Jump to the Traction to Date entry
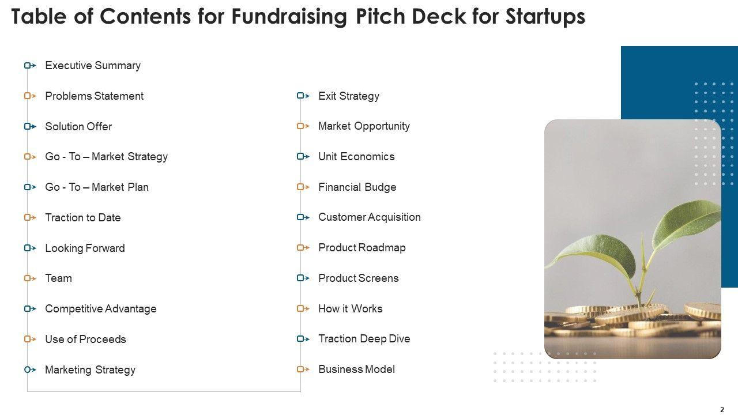 (x=83, y=218)
